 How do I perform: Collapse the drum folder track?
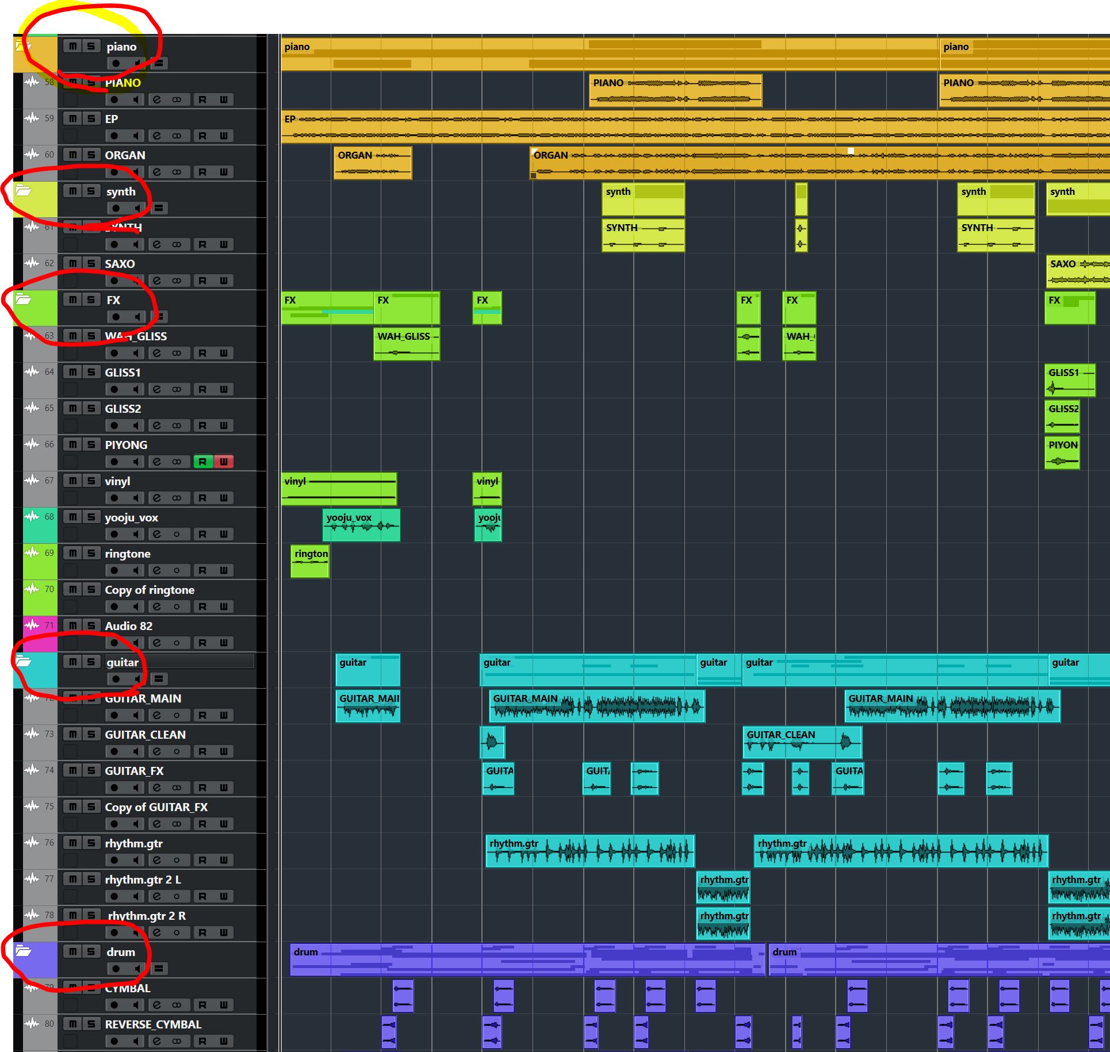[x=23, y=951]
